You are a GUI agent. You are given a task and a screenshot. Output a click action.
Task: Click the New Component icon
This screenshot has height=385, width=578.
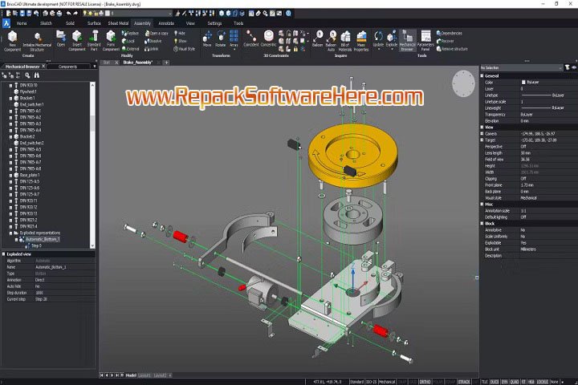click(13, 41)
